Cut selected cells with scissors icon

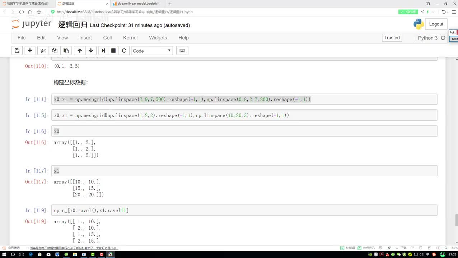43,51
